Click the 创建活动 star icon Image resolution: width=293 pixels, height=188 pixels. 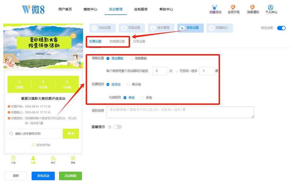[x=214, y=7]
